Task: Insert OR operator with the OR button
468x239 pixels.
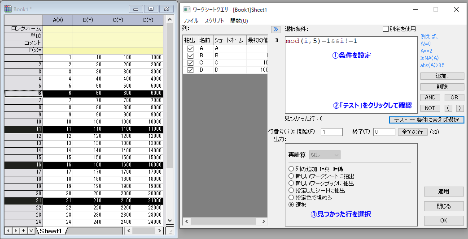Action: click(x=454, y=97)
